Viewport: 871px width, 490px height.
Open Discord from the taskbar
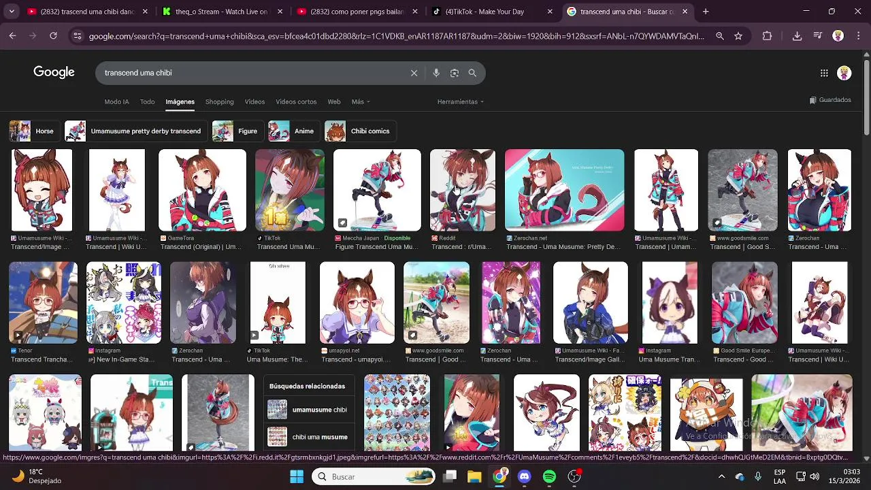click(524, 476)
